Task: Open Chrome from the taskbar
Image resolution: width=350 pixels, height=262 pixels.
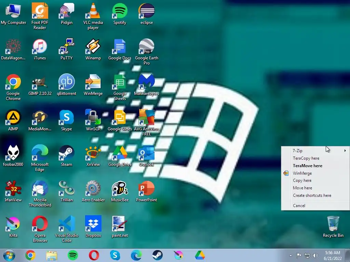Action: point(30,255)
